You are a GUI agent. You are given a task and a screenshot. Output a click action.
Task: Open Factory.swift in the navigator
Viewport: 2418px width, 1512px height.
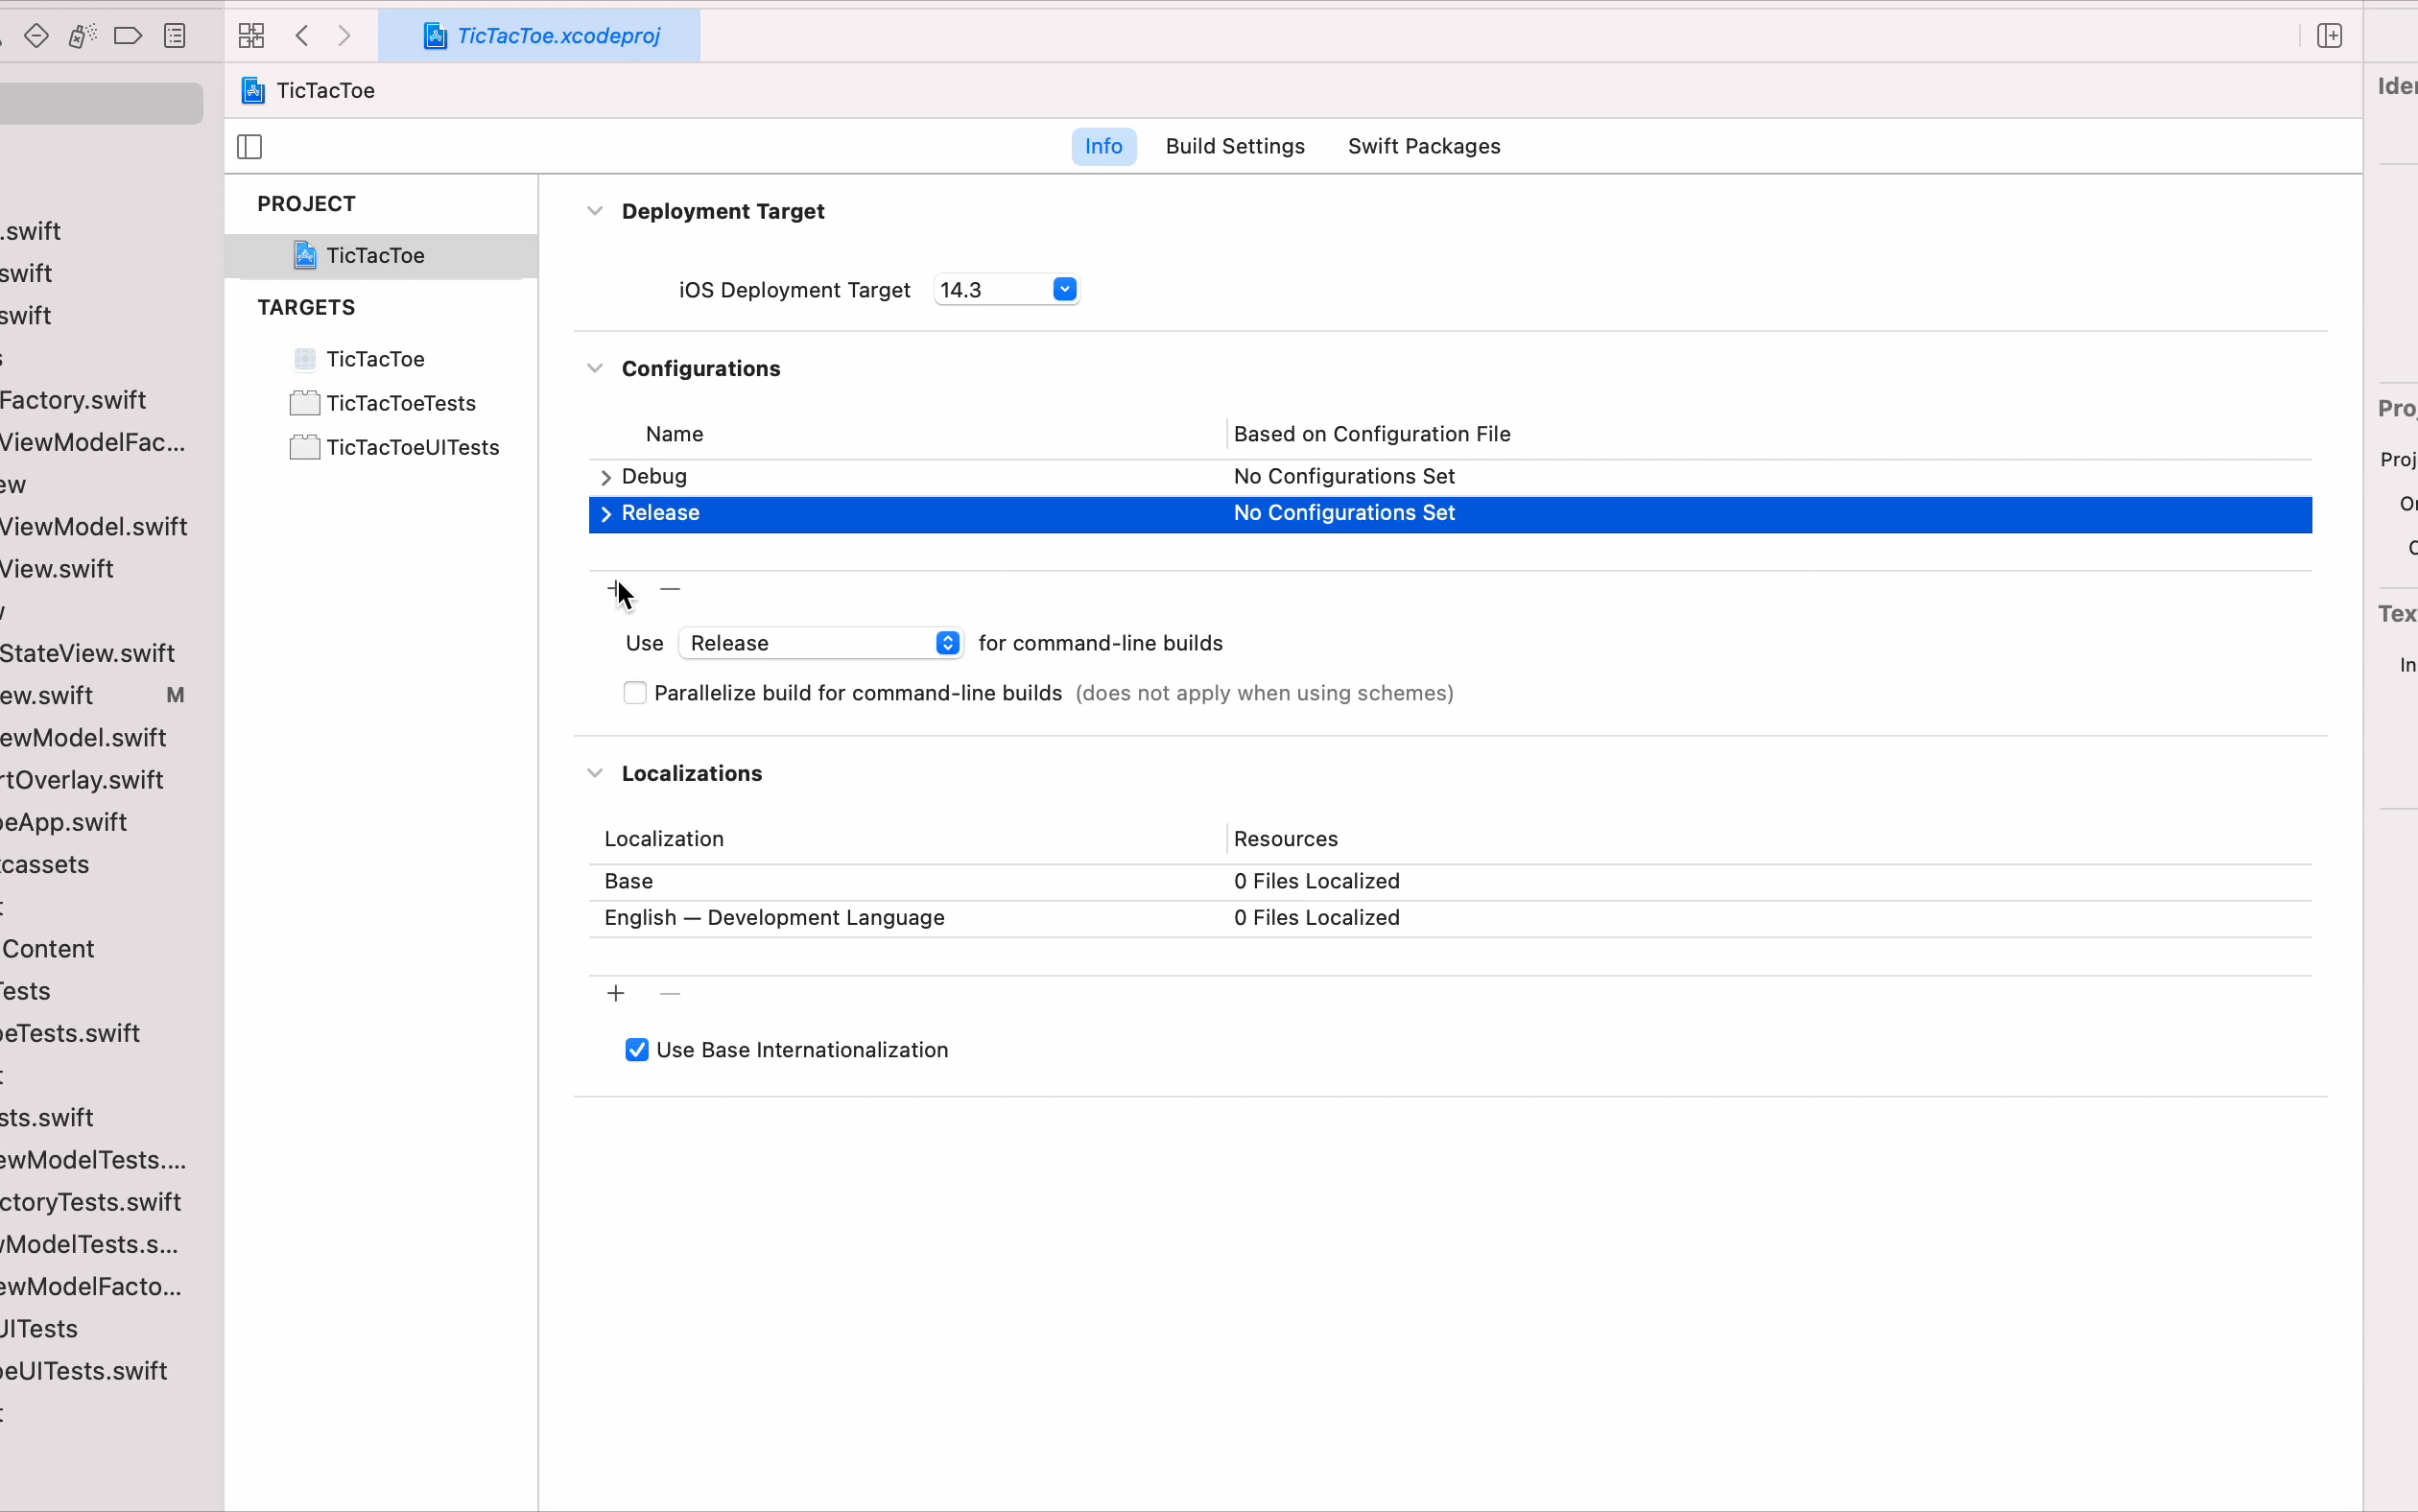73,400
